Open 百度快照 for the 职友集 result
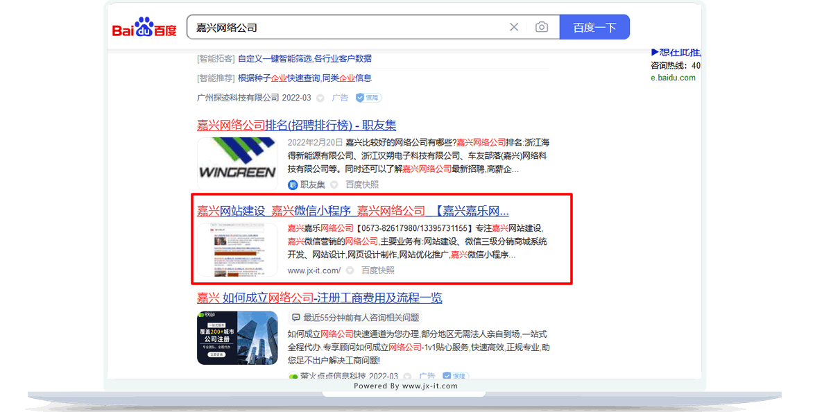The height and width of the screenshot is (412, 815). (362, 184)
